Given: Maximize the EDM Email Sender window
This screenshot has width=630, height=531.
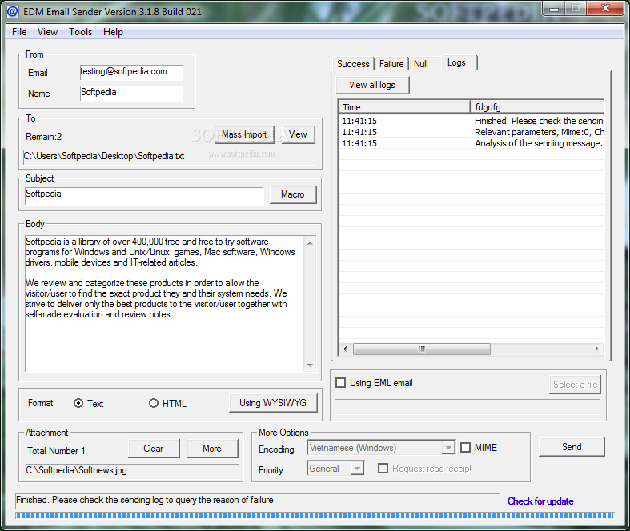Looking at the screenshot, I should click(x=576, y=9).
